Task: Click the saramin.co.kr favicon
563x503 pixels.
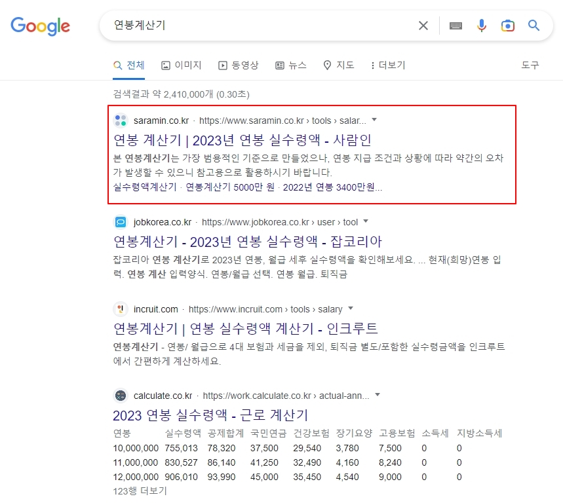Action: (x=121, y=121)
